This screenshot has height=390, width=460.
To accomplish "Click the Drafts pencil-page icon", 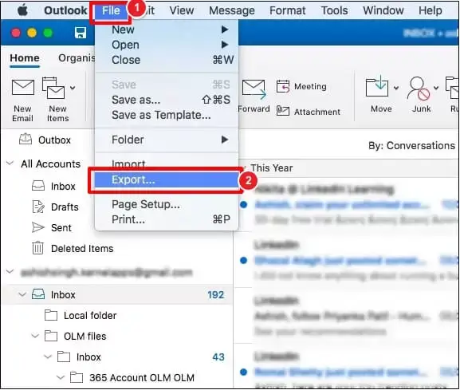I will [x=38, y=207].
